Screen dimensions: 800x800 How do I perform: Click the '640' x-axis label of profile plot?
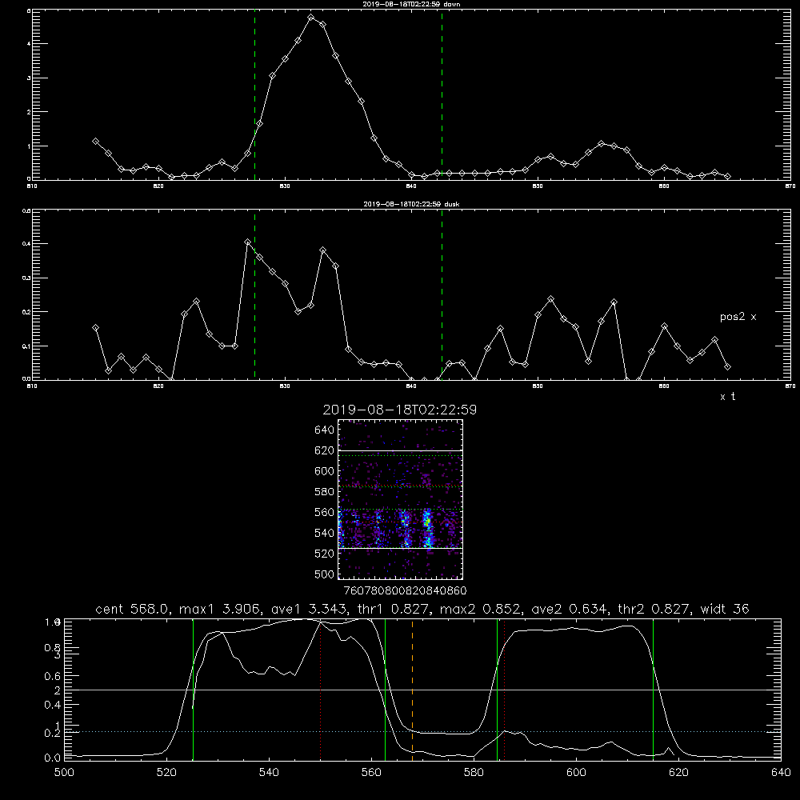pos(781,773)
